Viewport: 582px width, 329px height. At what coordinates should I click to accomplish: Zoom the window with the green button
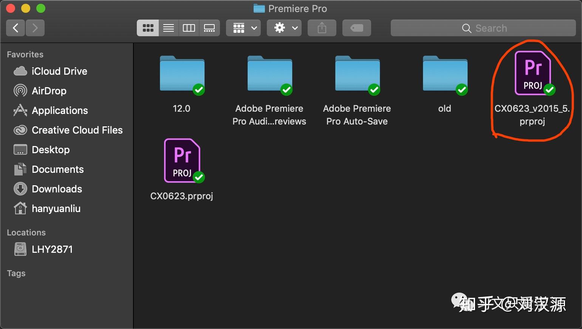(41, 8)
